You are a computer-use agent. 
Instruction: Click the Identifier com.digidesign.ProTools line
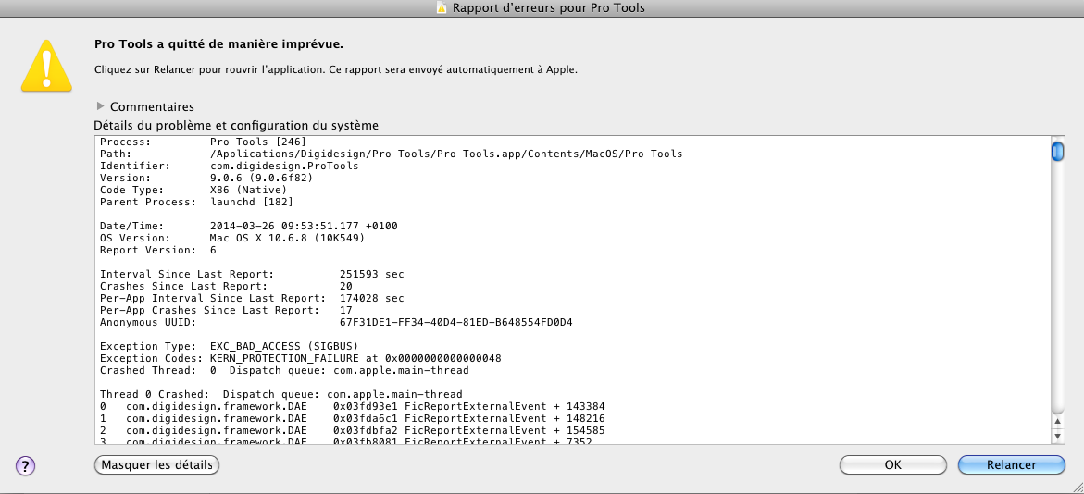tap(230, 166)
